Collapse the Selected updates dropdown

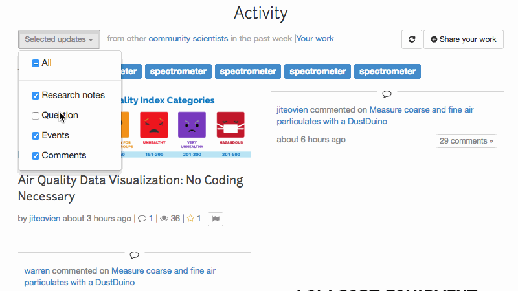point(59,39)
